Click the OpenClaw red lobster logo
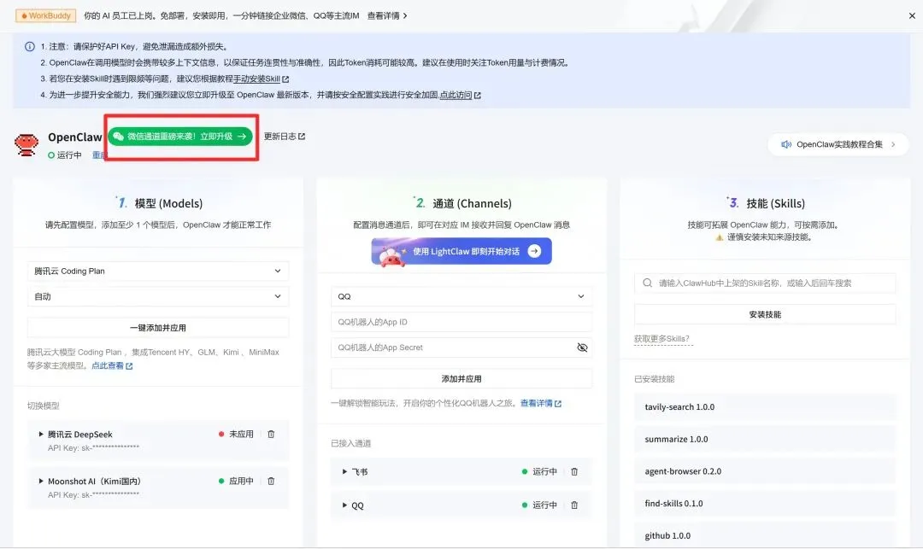 tap(26, 144)
